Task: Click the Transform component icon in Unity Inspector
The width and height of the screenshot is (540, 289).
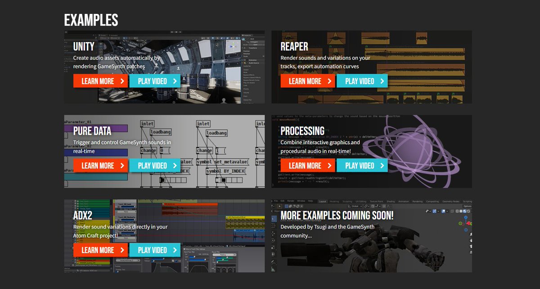Action: click(245, 48)
